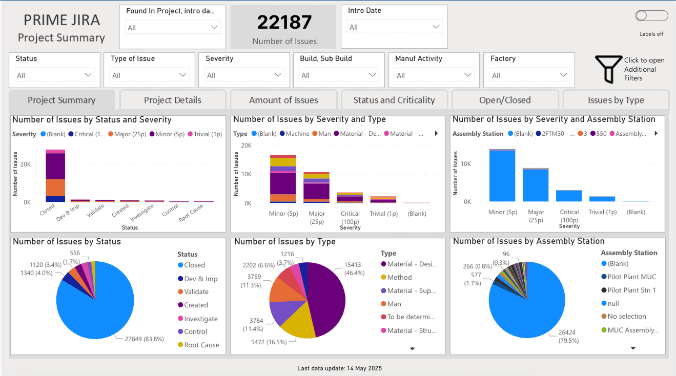This screenshot has height=376, width=676.
Task: Open the Additional Filters funnel icon
Action: 608,69
